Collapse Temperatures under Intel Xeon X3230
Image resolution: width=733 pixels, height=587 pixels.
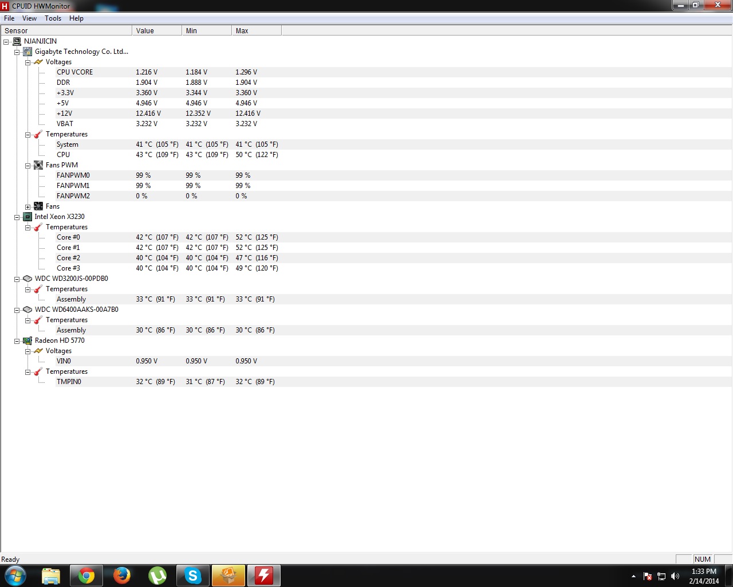click(27, 228)
